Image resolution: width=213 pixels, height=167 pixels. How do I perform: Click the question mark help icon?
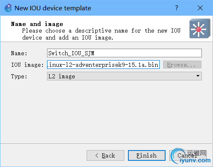[x=177, y=8]
